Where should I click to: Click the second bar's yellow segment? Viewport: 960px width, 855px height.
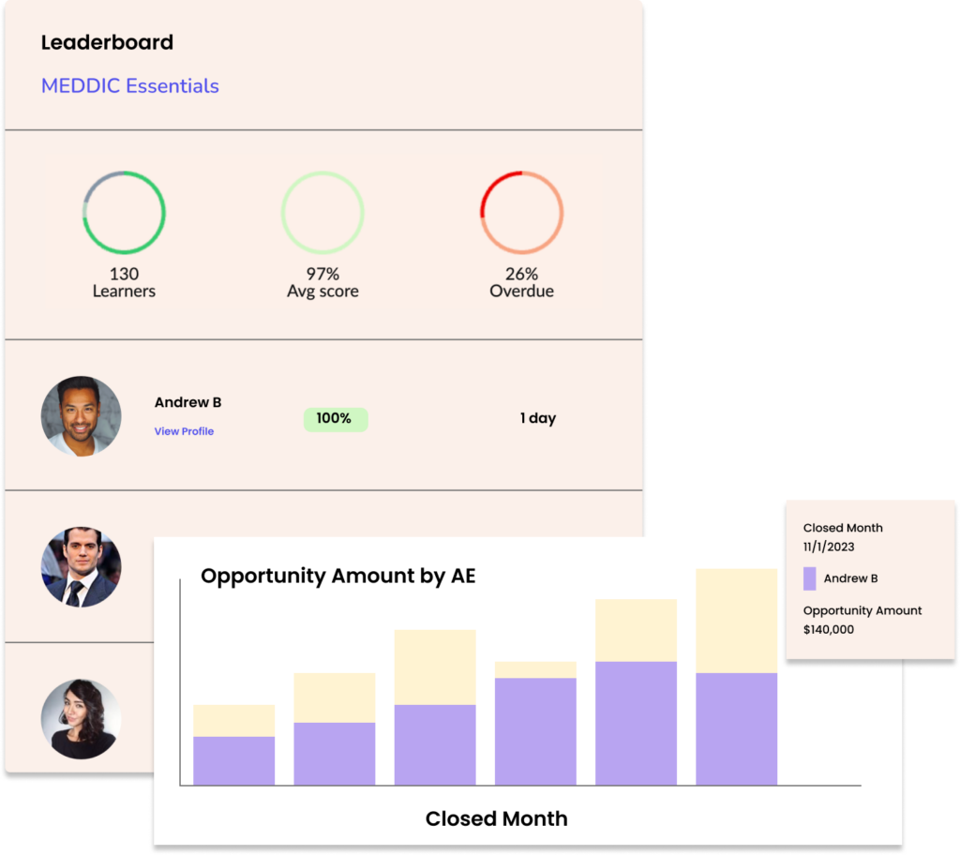[x=335, y=697]
